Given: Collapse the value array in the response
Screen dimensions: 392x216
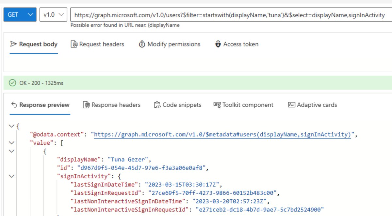Looking at the screenshot, I should [x=11, y=143].
